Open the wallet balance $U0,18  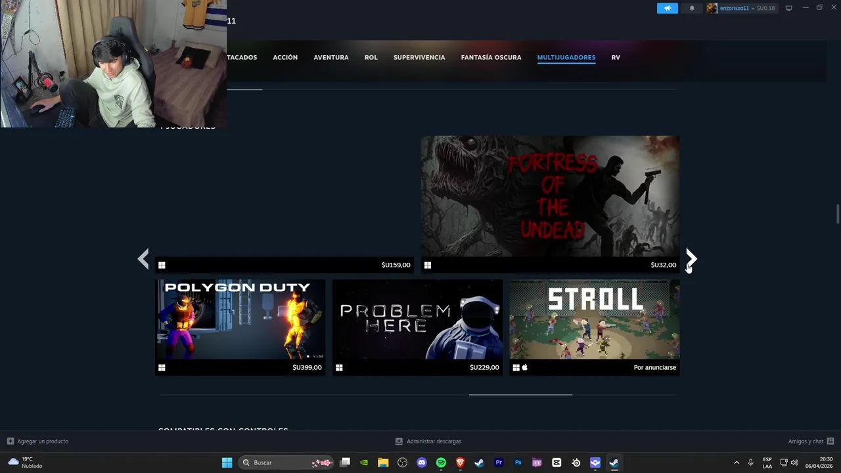point(766,8)
